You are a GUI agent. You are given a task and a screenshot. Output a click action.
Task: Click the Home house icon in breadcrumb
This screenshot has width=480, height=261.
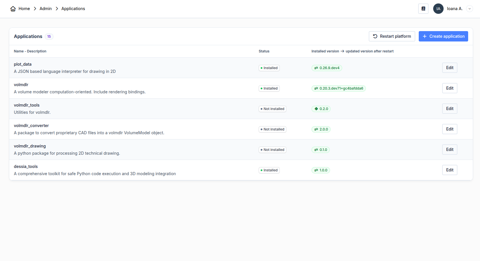point(13,9)
